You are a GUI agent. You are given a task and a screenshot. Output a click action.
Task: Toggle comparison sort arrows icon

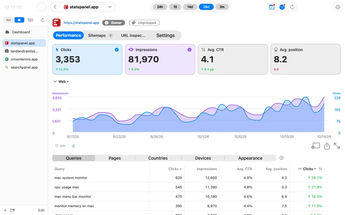click(320, 169)
